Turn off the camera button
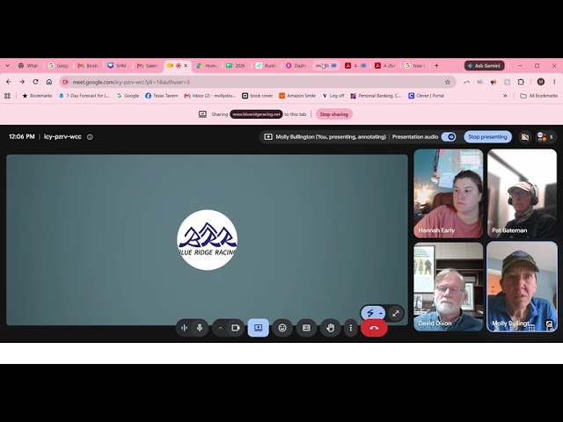Screen dimensions: 563x422 pyautogui.click(x=236, y=328)
